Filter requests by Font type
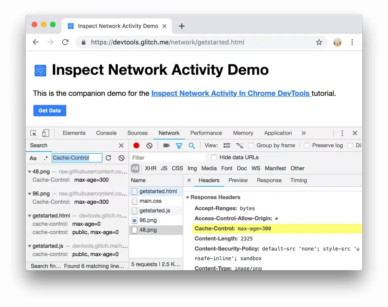Image resolution: width=388 pixels, height=307 pixels. [227, 169]
